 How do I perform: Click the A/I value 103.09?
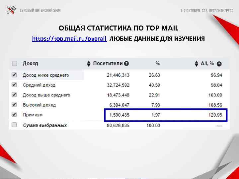(215, 95)
